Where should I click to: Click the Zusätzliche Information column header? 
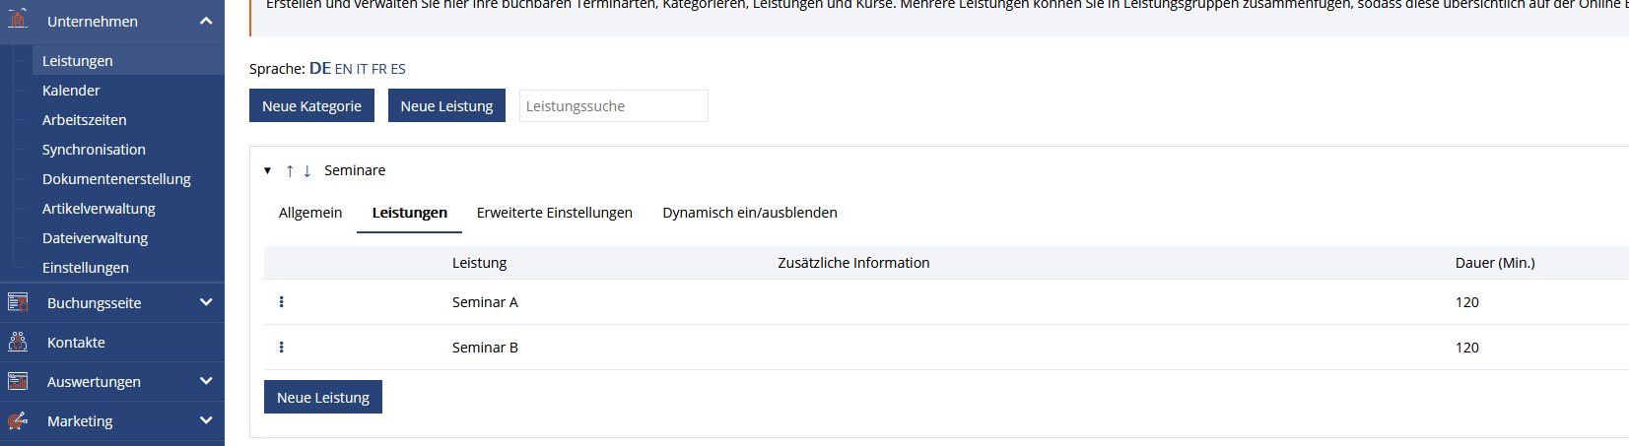click(x=853, y=263)
